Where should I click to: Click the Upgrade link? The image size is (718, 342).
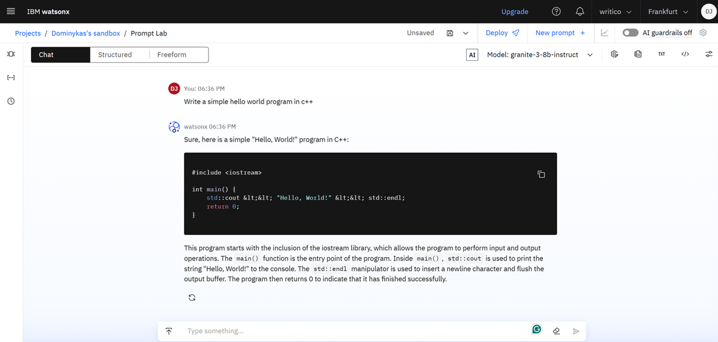click(515, 12)
